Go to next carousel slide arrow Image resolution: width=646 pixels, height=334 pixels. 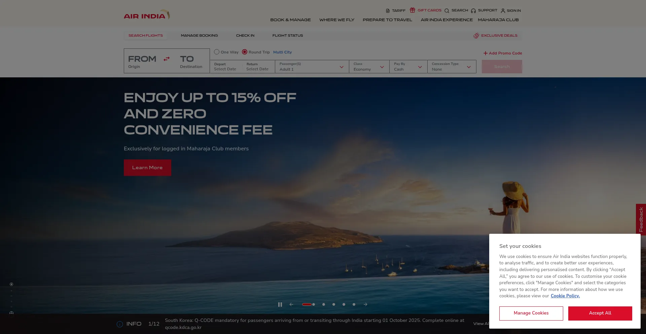(x=365, y=304)
